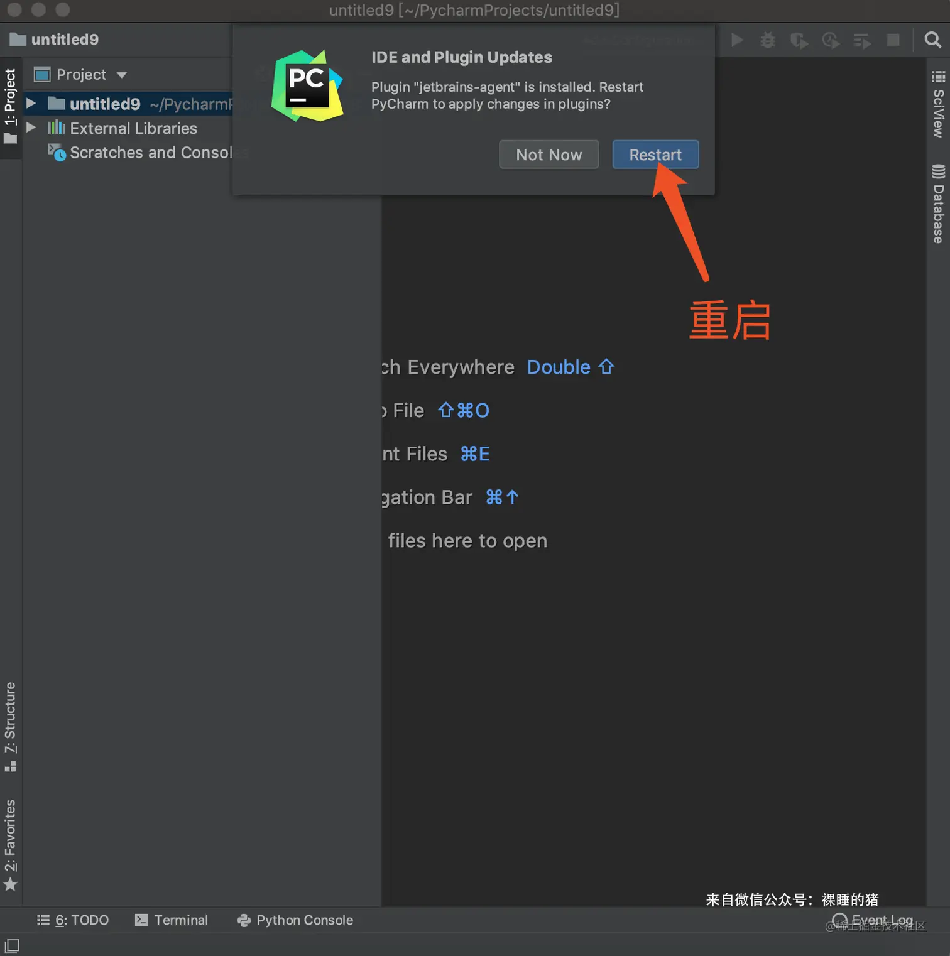Expand the untitled9 project node

coord(31,104)
